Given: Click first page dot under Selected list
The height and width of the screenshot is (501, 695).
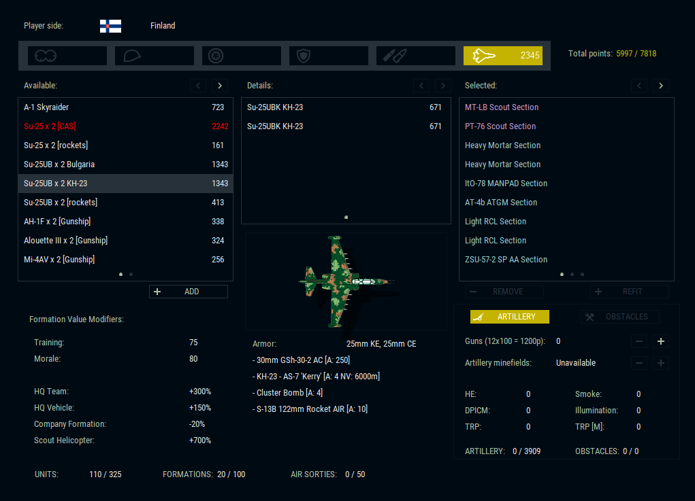Looking at the screenshot, I should tap(562, 275).
